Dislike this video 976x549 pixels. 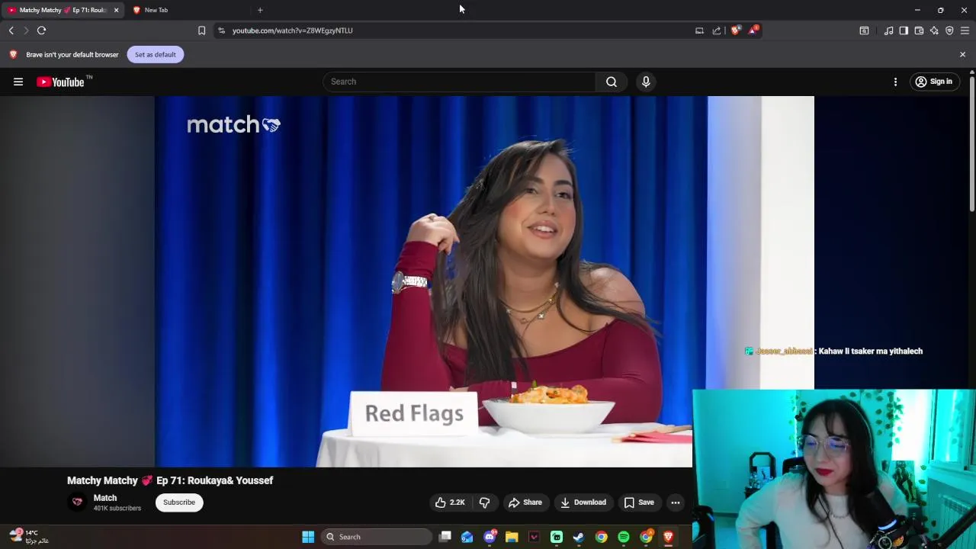(x=484, y=502)
